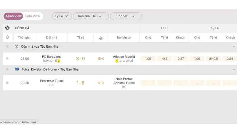Click the 0.87 away handicap odds
The height and width of the screenshot is (133, 237).
181,59
